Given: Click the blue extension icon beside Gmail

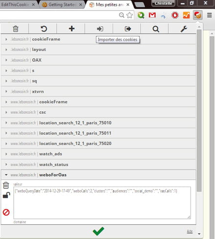Looking at the screenshot, I should (163, 16).
